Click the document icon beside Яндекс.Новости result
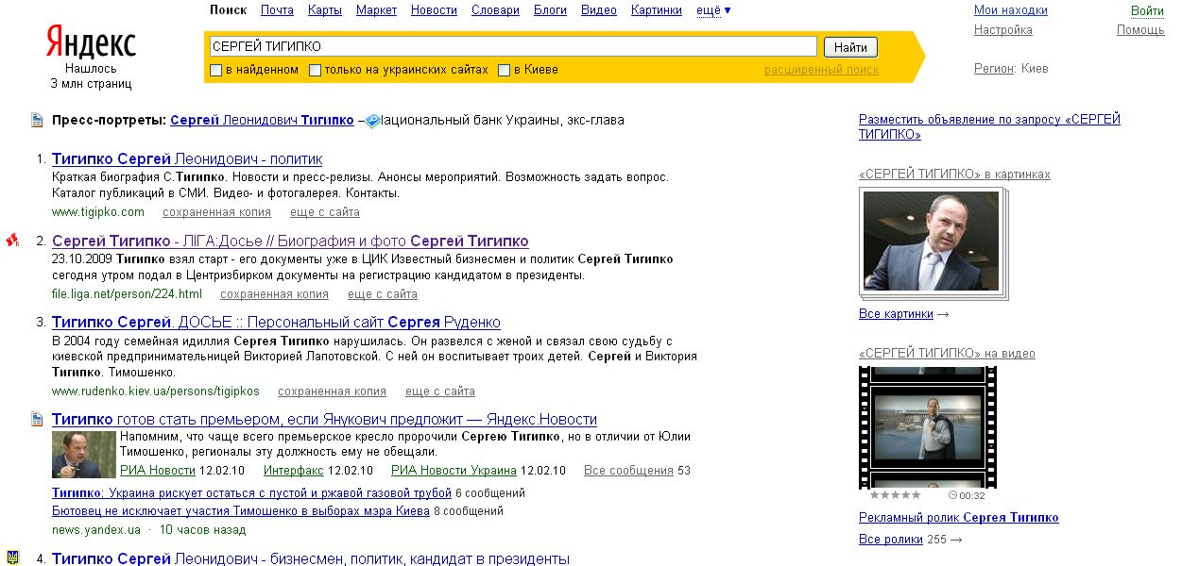 click(37, 419)
